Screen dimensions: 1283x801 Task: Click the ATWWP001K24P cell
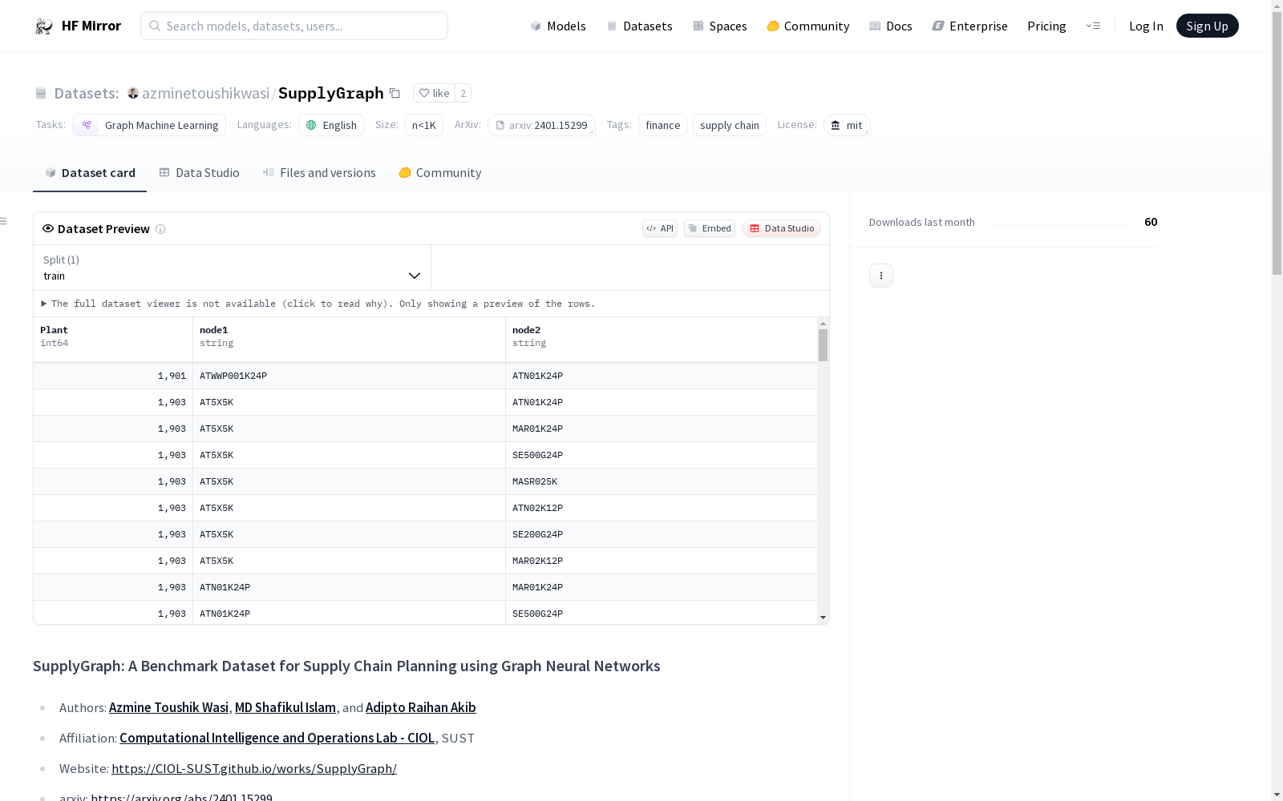350,376
